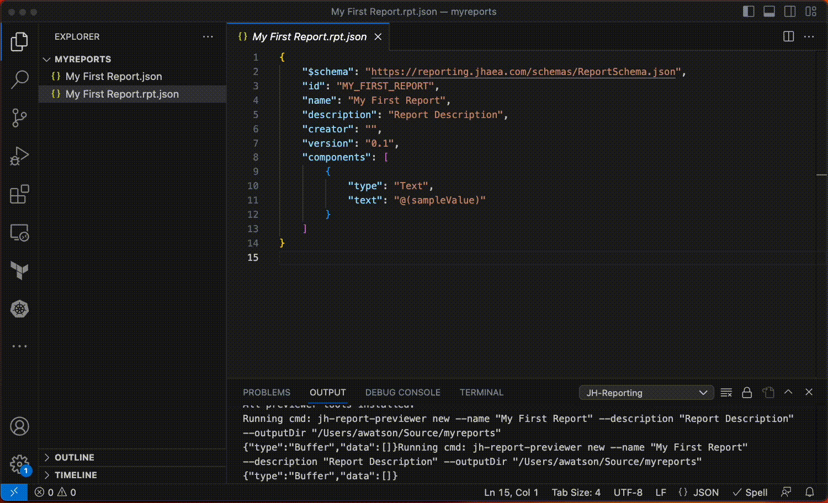Open the Extensions view
The height and width of the screenshot is (503, 828).
(x=19, y=194)
